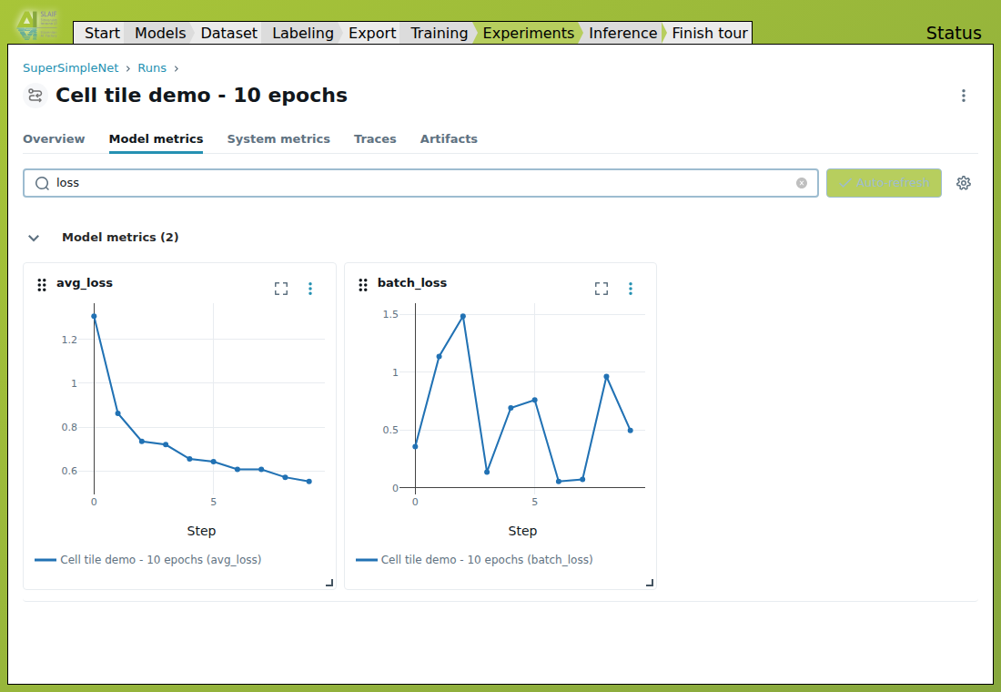
Task: Go to the Export step
Action: tap(372, 33)
